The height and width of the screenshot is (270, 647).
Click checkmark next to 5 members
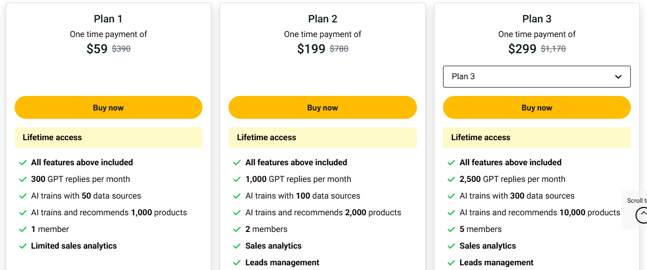pos(451,229)
